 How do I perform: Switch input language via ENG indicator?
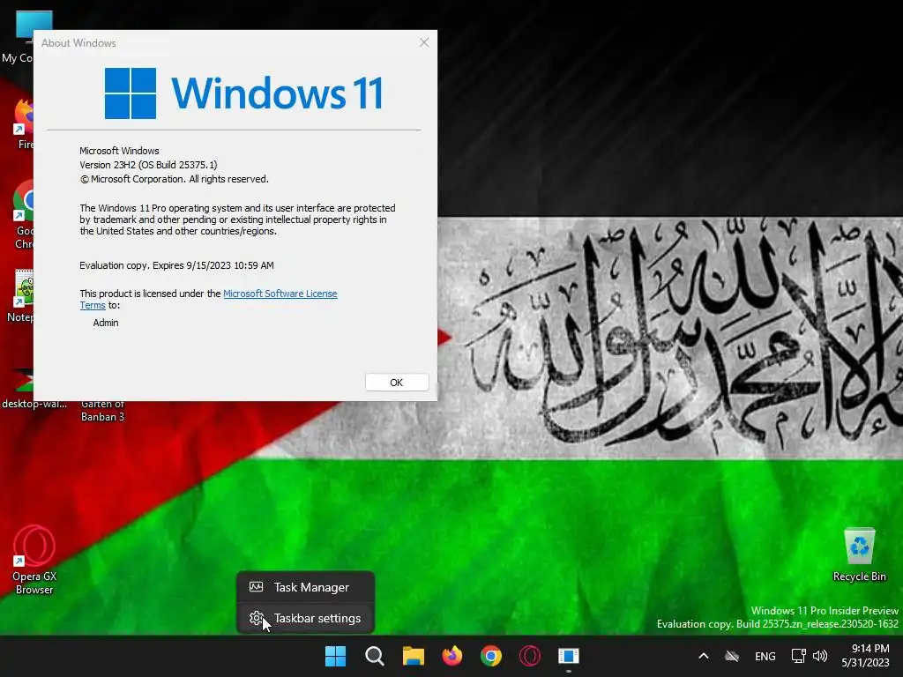765,656
